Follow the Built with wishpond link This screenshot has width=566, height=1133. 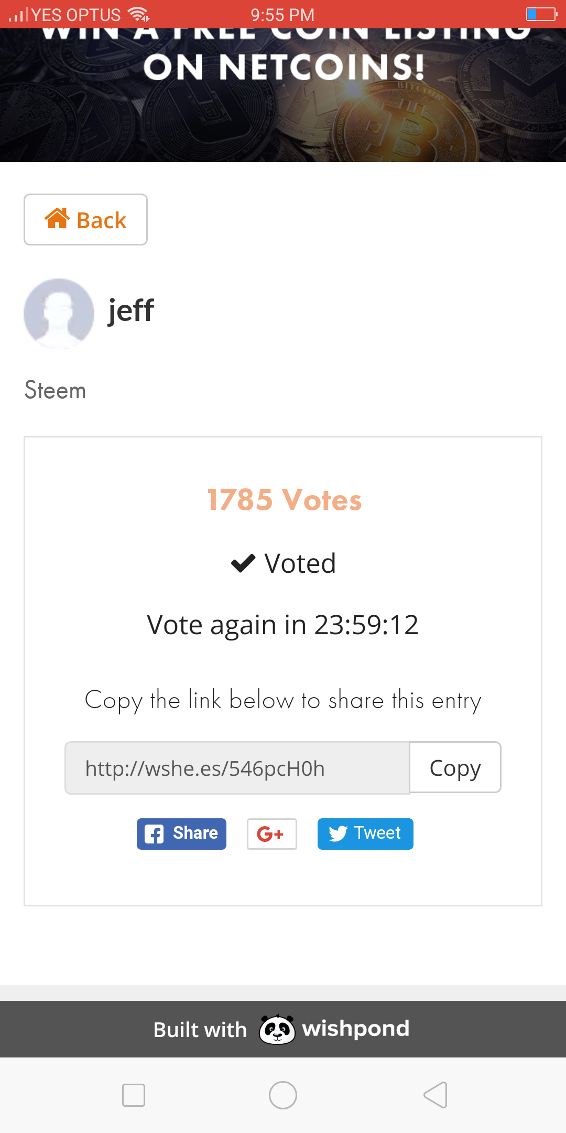click(x=282, y=1029)
